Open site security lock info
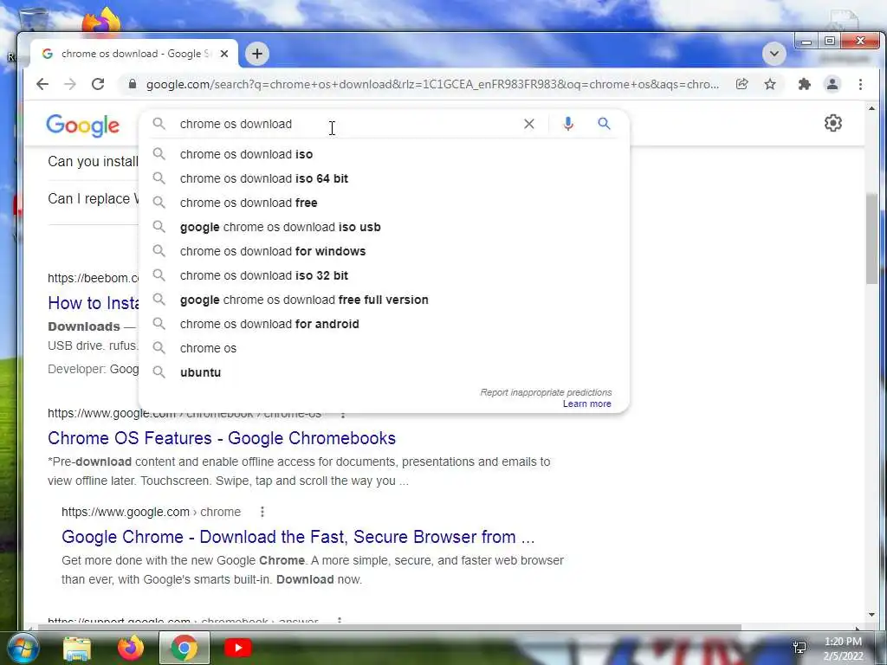This screenshot has width=887, height=665. (x=133, y=84)
